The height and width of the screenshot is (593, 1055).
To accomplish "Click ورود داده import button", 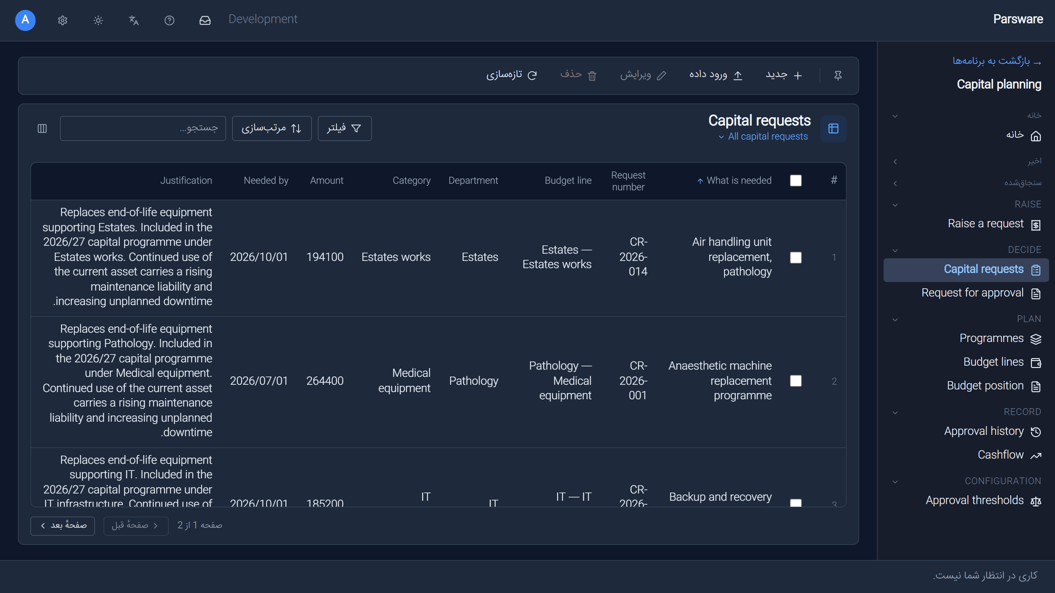I will pyautogui.click(x=715, y=75).
